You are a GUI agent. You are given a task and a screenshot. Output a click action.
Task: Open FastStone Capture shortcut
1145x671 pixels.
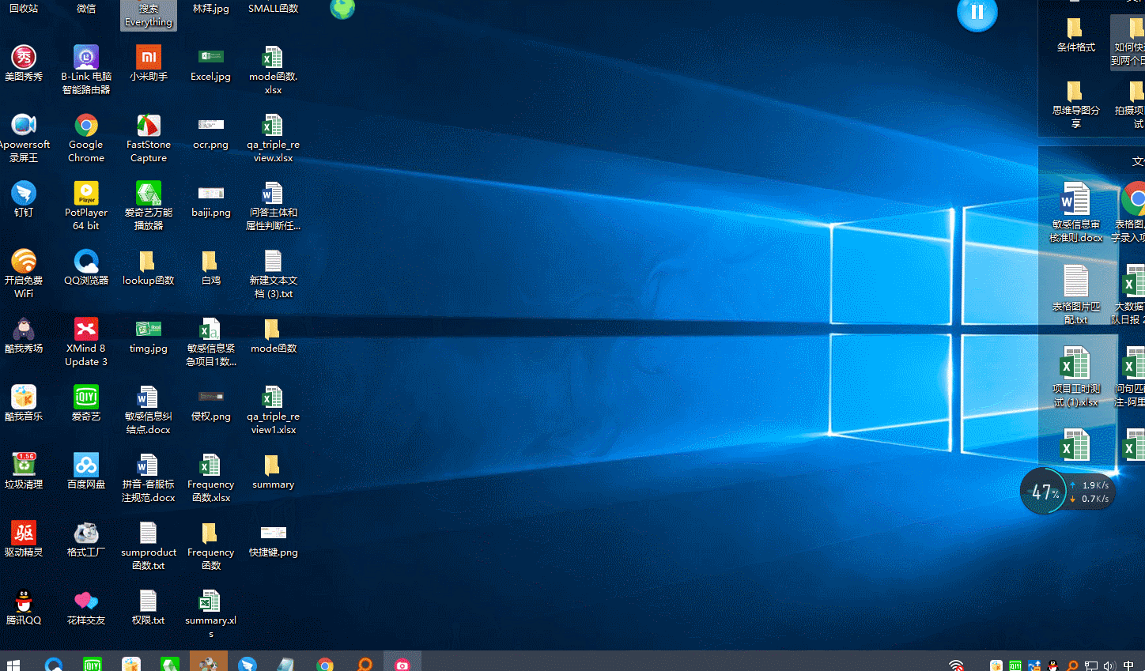[149, 126]
